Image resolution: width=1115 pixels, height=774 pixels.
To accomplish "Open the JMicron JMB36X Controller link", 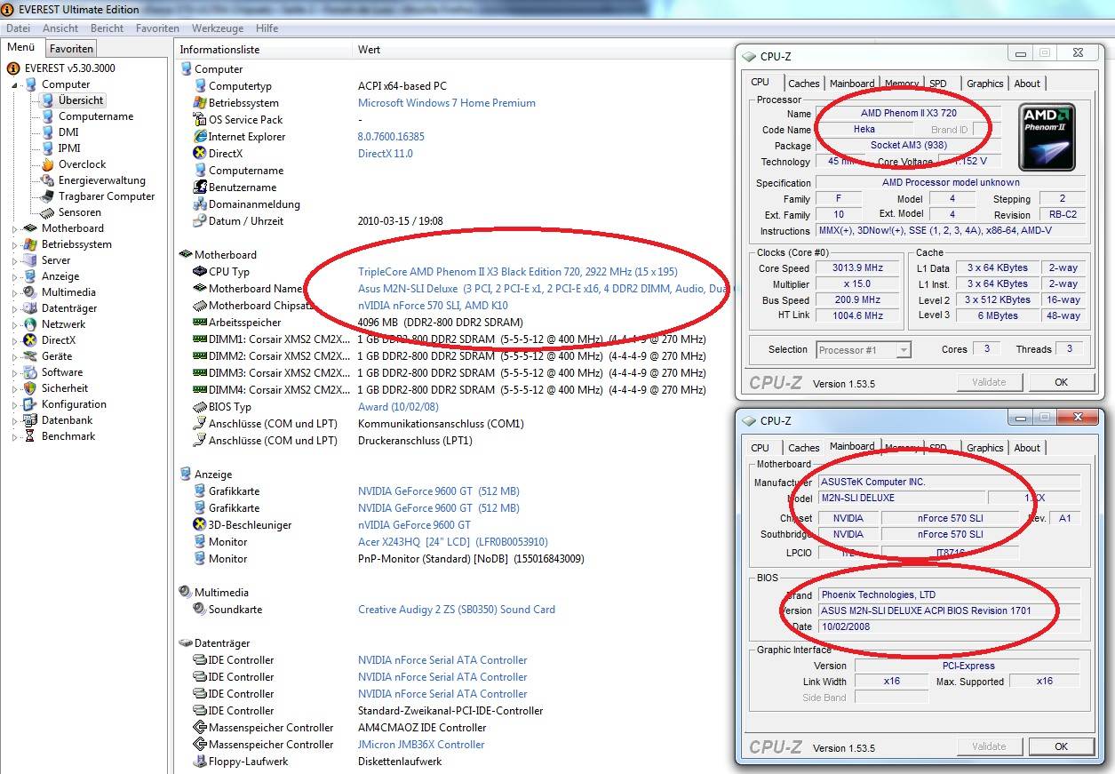I will [421, 745].
